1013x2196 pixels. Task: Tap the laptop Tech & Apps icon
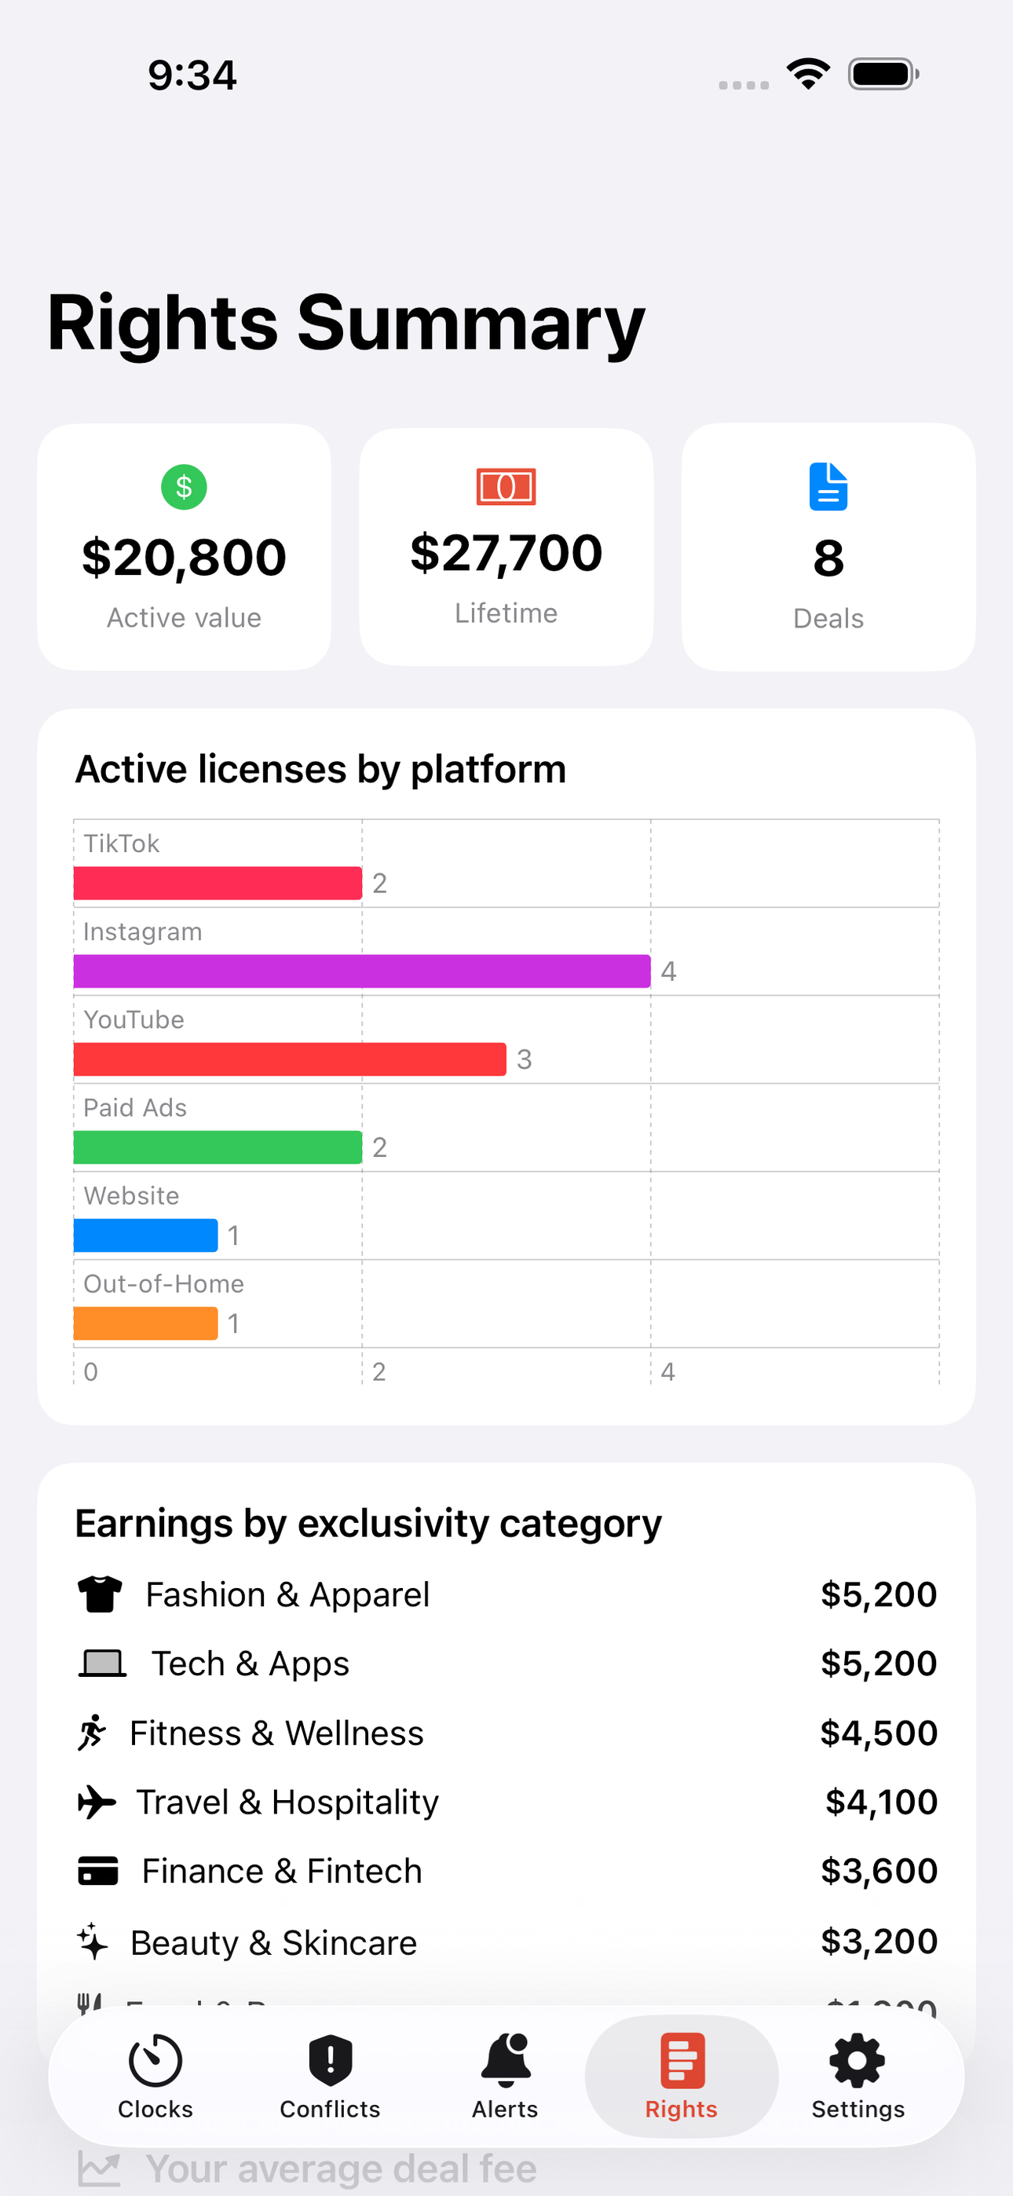(x=102, y=1663)
